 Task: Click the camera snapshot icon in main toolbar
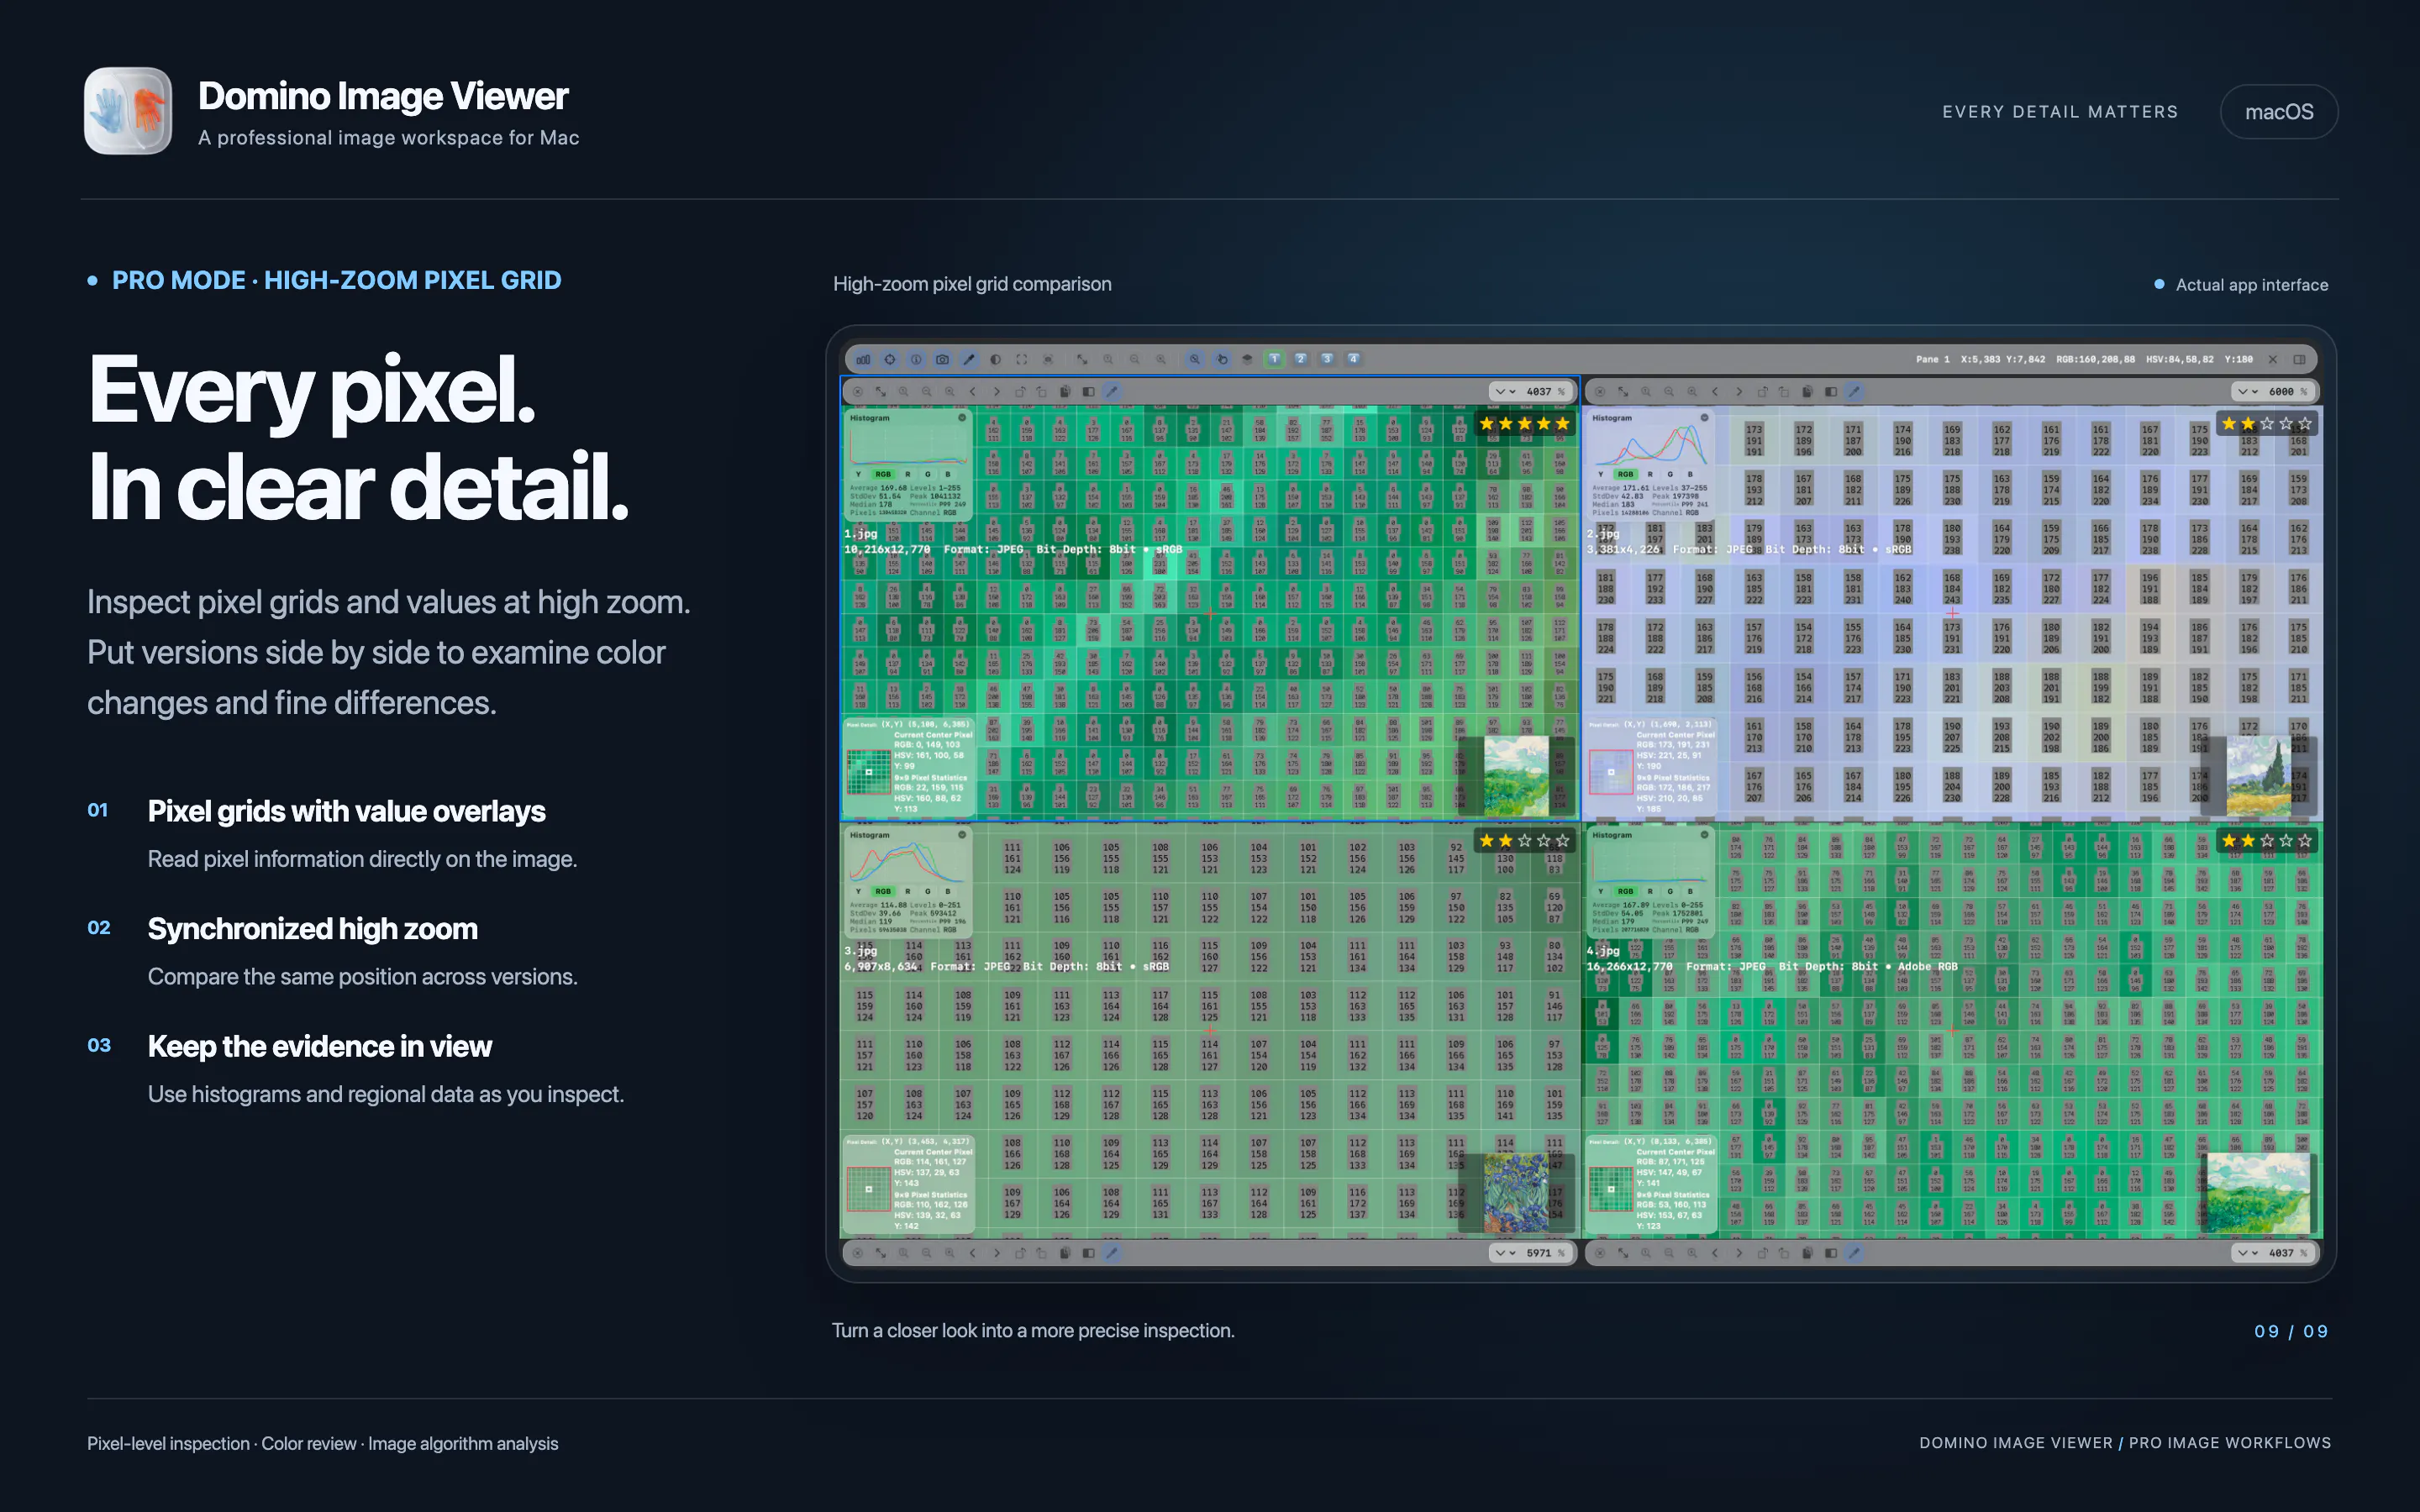point(942,359)
